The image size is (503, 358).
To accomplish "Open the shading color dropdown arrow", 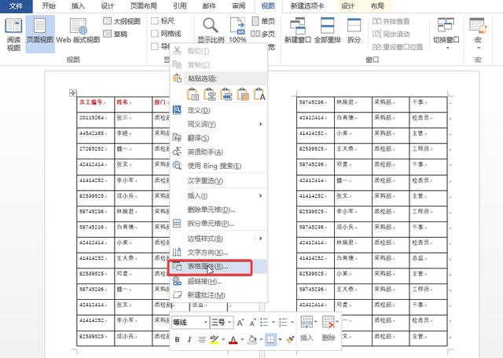I will click(x=261, y=339).
